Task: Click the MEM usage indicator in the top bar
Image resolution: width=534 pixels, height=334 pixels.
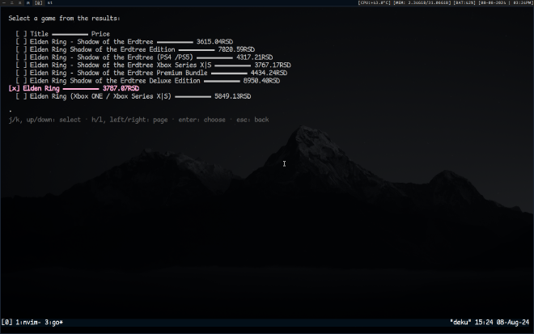Action: 422,2
